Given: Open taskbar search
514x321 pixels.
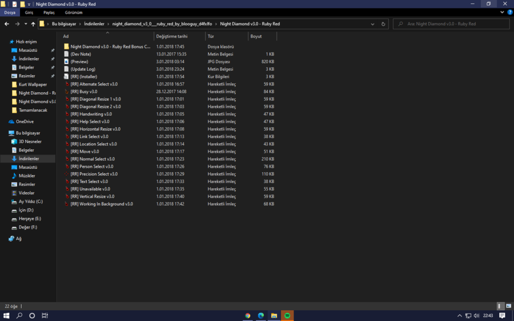Looking at the screenshot, I should (19, 315).
